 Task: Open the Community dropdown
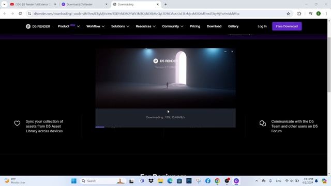click(x=172, y=26)
